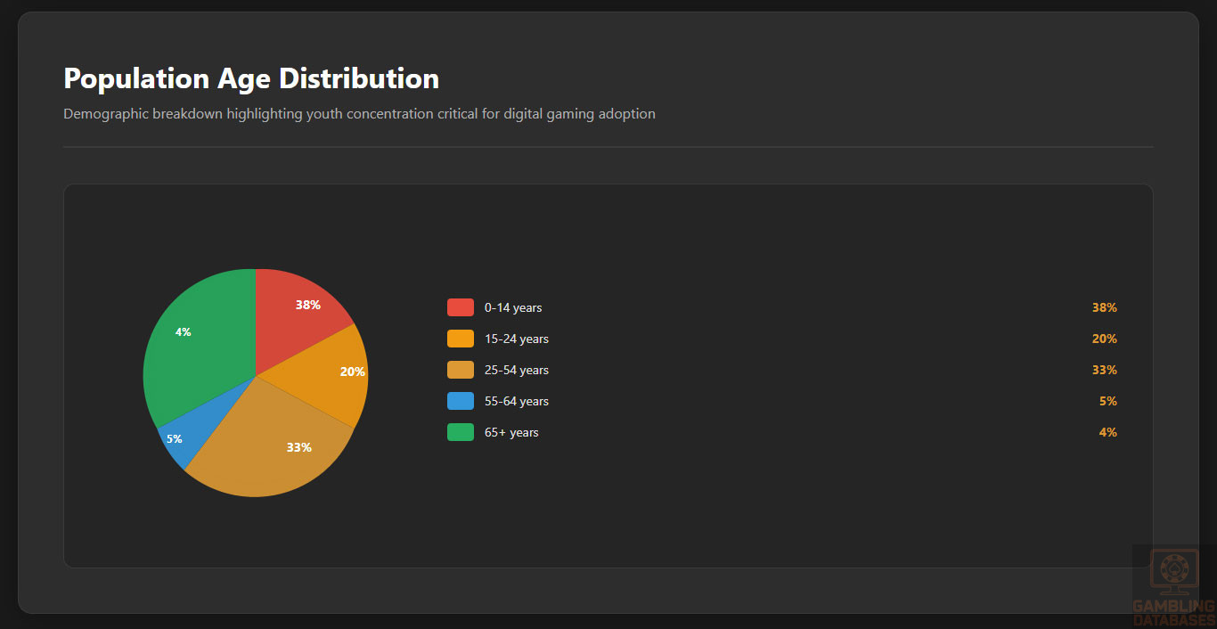Click the "25-54 years" legend text
1217x629 pixels.
(x=517, y=370)
